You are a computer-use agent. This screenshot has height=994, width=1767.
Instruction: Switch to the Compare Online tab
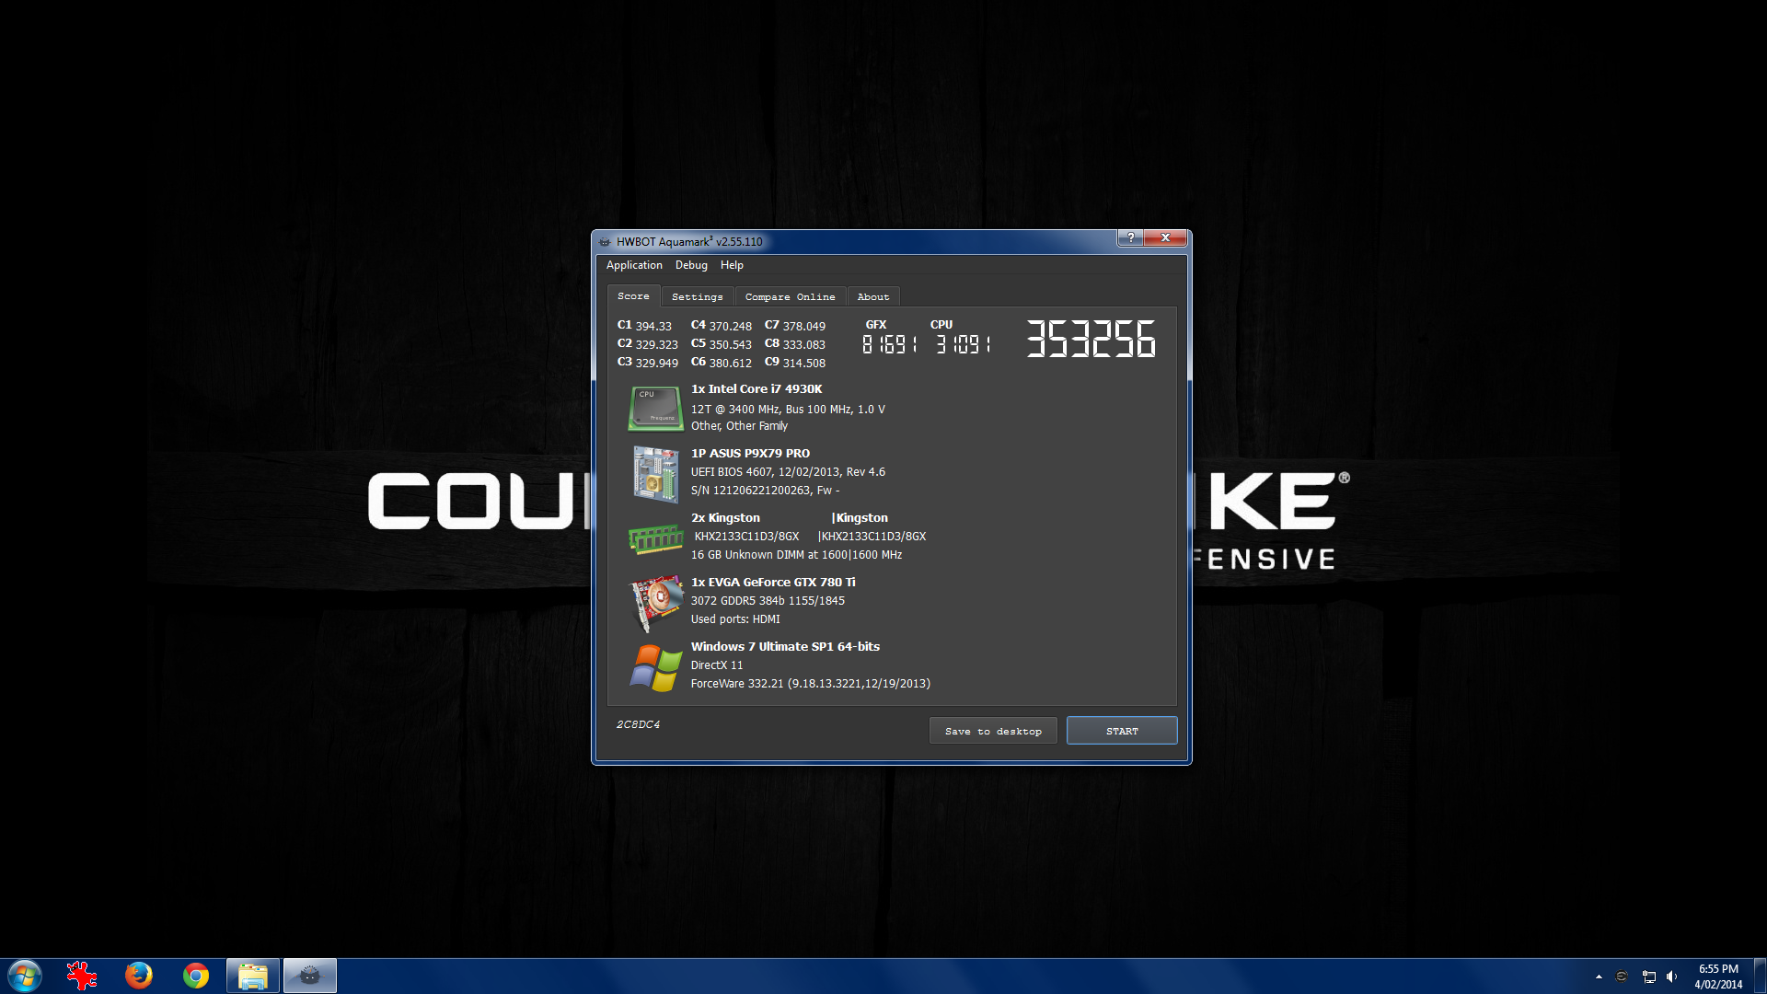click(791, 297)
